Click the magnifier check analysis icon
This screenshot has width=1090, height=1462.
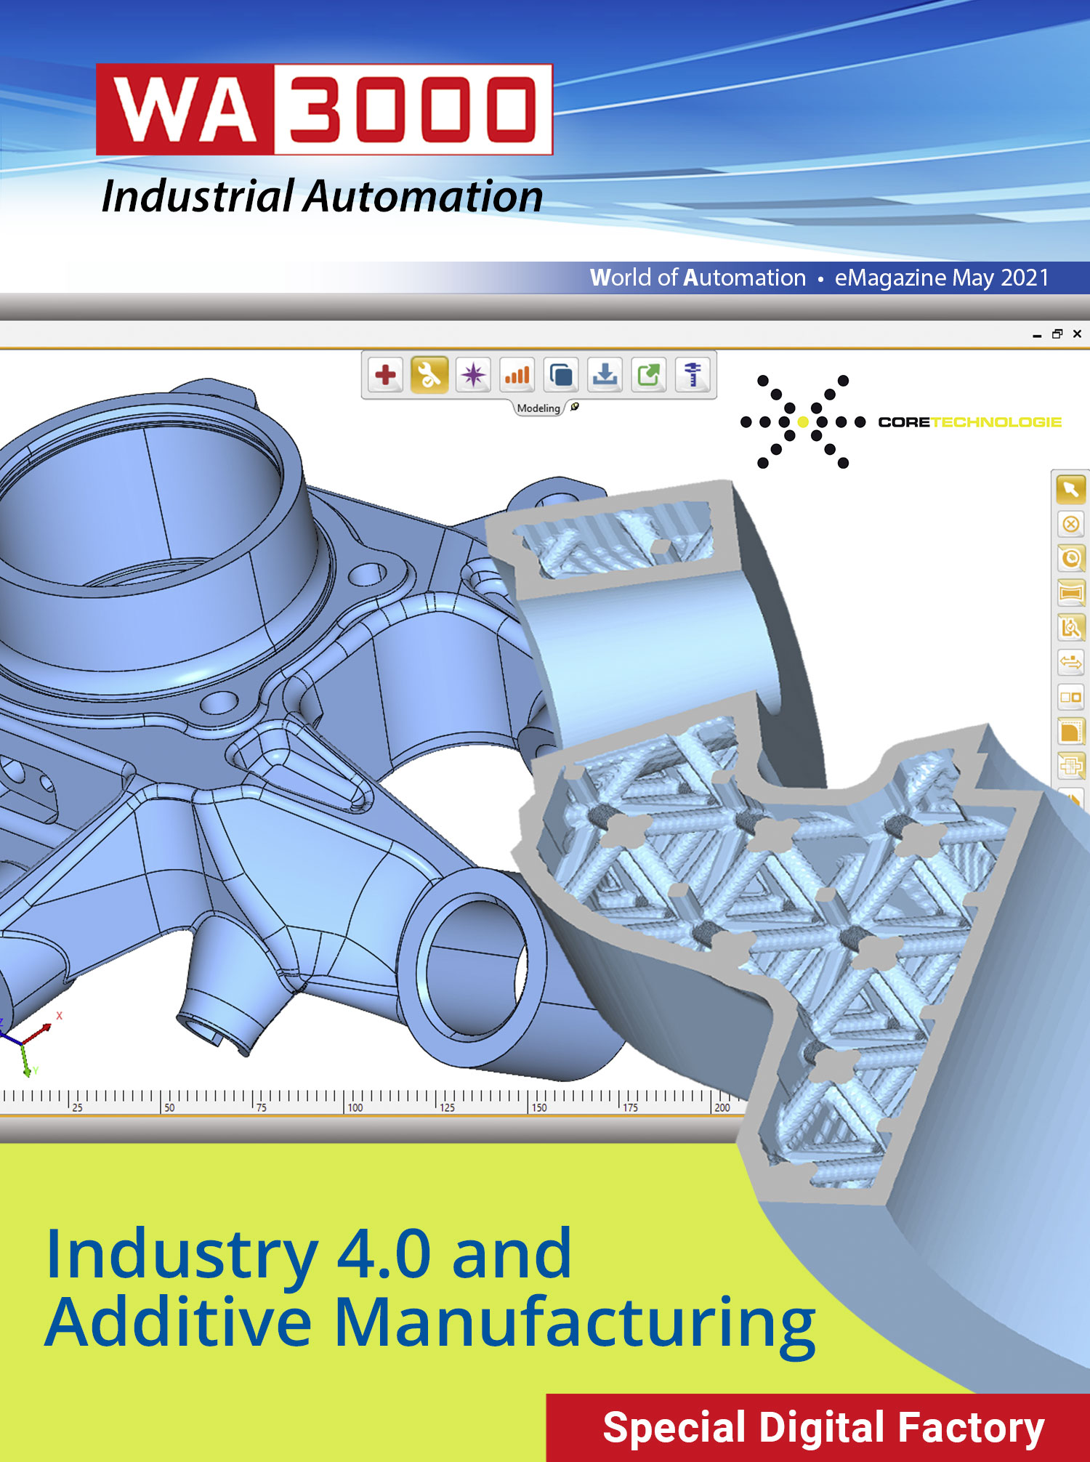(1070, 627)
